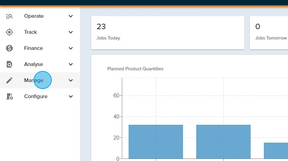Click the second bar in the chart
This screenshot has height=161, width=288.
tap(223, 142)
